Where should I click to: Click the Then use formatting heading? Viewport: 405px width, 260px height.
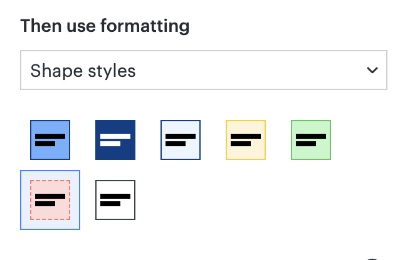coord(105,26)
